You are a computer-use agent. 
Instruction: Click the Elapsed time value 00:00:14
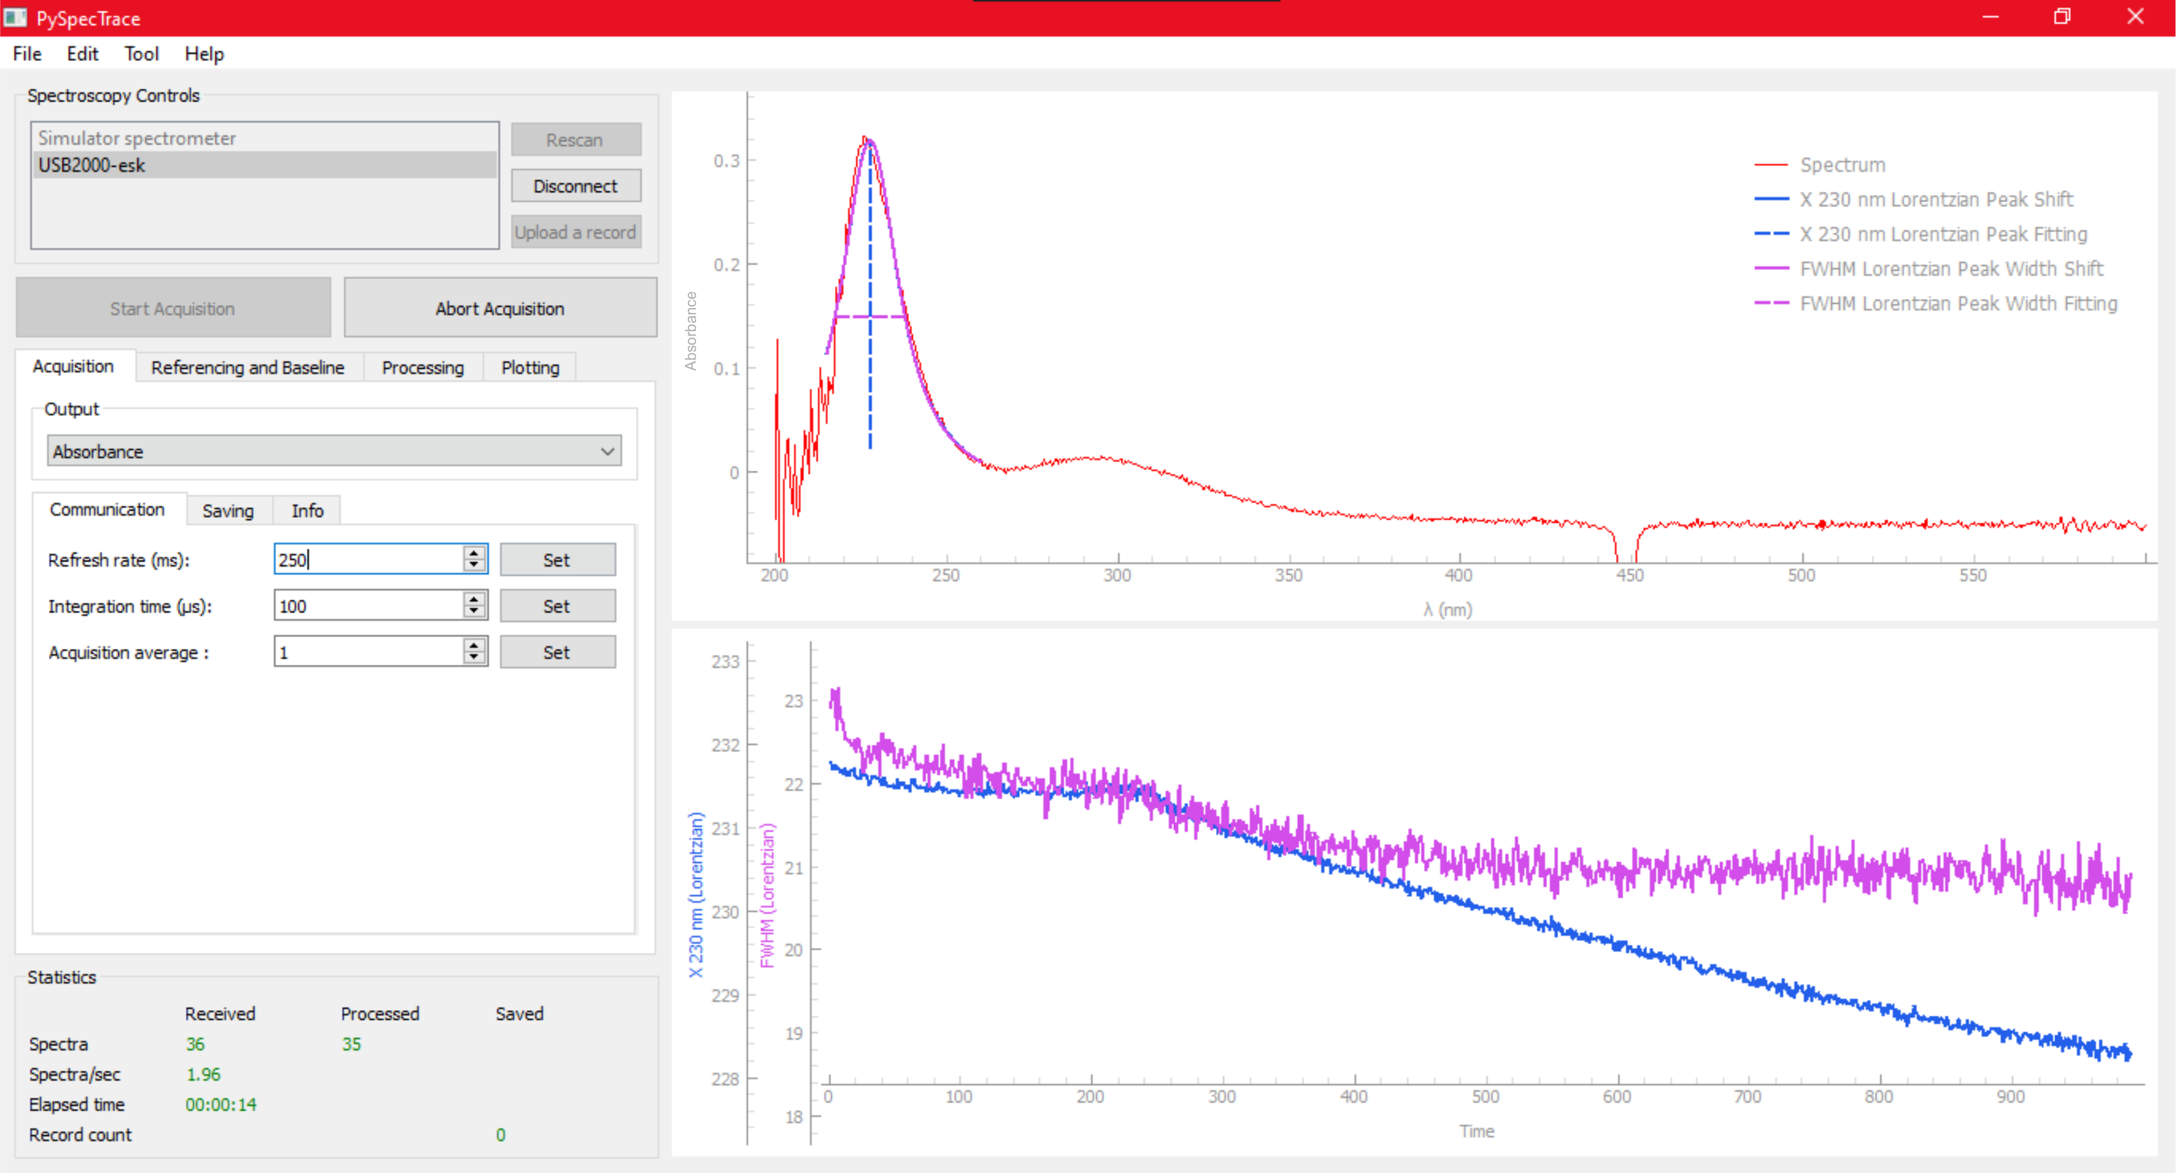(x=221, y=1105)
